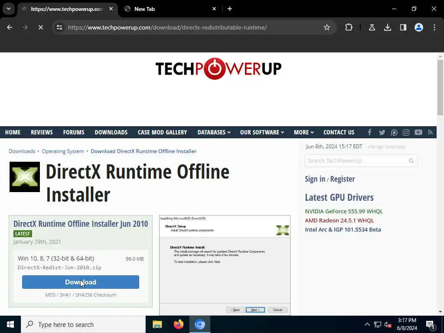The image size is (444, 333).
Task: Open Chrome three-dot menu
Action: pyautogui.click(x=434, y=27)
